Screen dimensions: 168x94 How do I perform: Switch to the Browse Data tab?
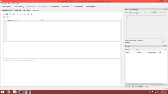[18, 10]
